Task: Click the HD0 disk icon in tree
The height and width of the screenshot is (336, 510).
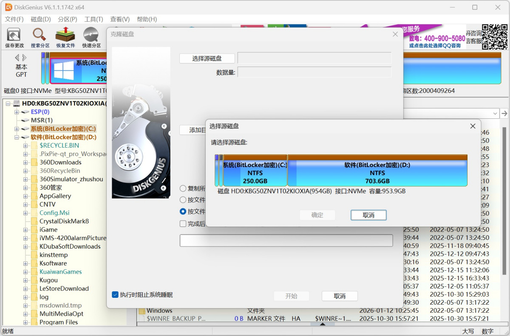Action: [17, 104]
